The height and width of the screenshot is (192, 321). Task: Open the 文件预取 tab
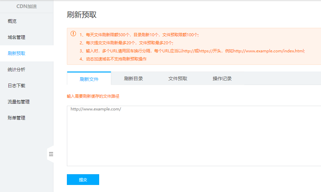[x=178, y=79]
